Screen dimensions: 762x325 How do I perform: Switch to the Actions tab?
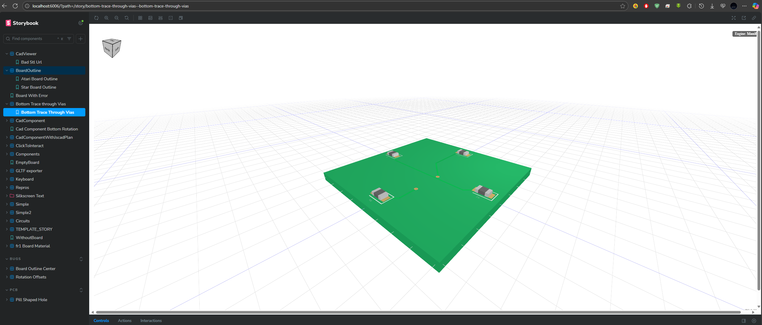pos(124,321)
